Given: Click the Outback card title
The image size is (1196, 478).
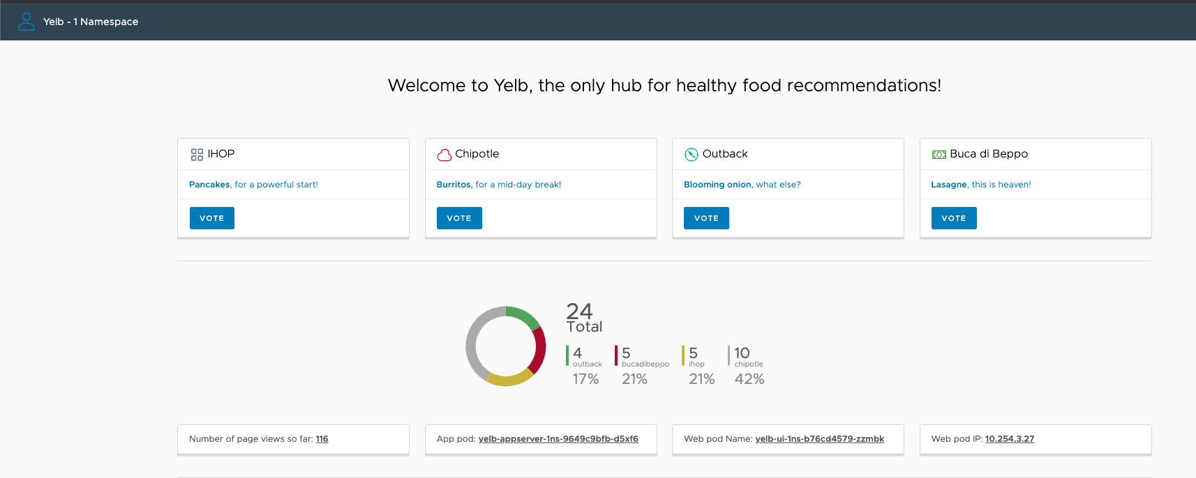Looking at the screenshot, I should pos(725,154).
